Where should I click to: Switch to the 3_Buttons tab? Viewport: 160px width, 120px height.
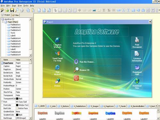[x=63, y=106]
